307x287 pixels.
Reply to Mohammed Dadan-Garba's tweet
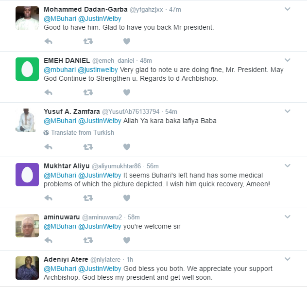pos(48,41)
